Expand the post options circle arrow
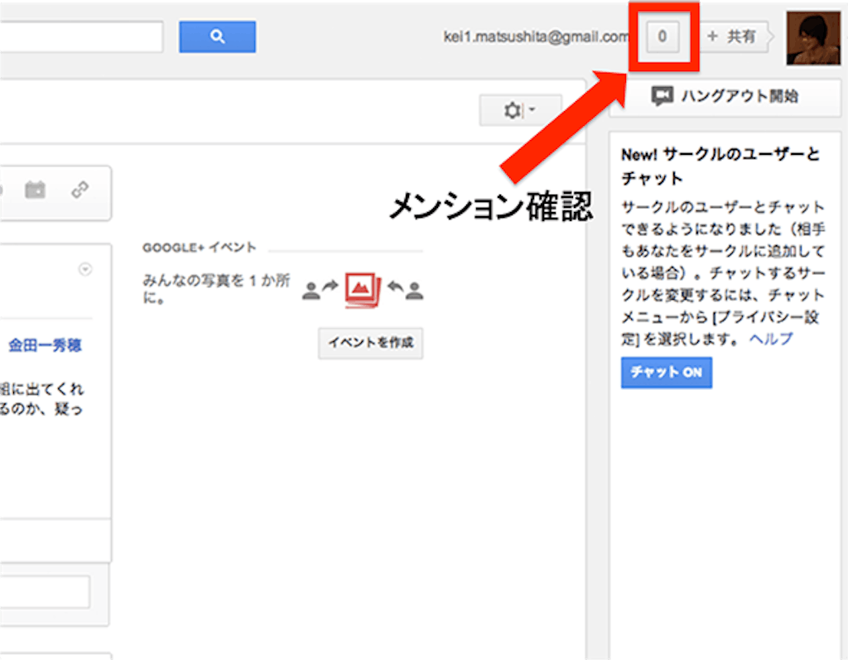The width and height of the screenshot is (848, 660). [84, 269]
